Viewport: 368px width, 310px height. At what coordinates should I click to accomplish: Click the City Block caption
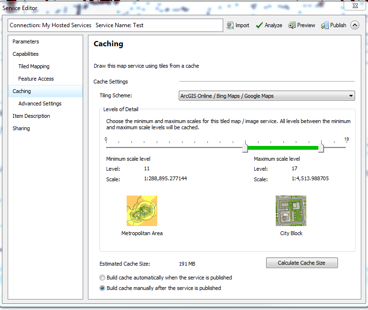pyautogui.click(x=291, y=233)
